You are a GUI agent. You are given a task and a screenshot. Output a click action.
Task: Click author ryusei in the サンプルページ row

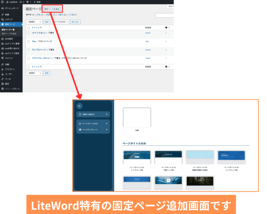148,50
